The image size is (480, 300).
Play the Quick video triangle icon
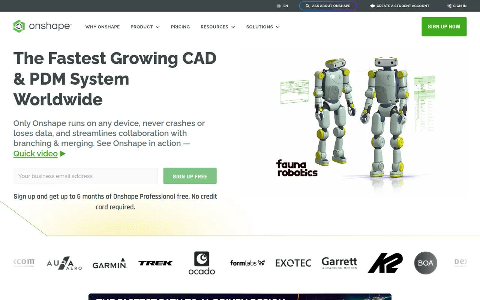click(63, 154)
